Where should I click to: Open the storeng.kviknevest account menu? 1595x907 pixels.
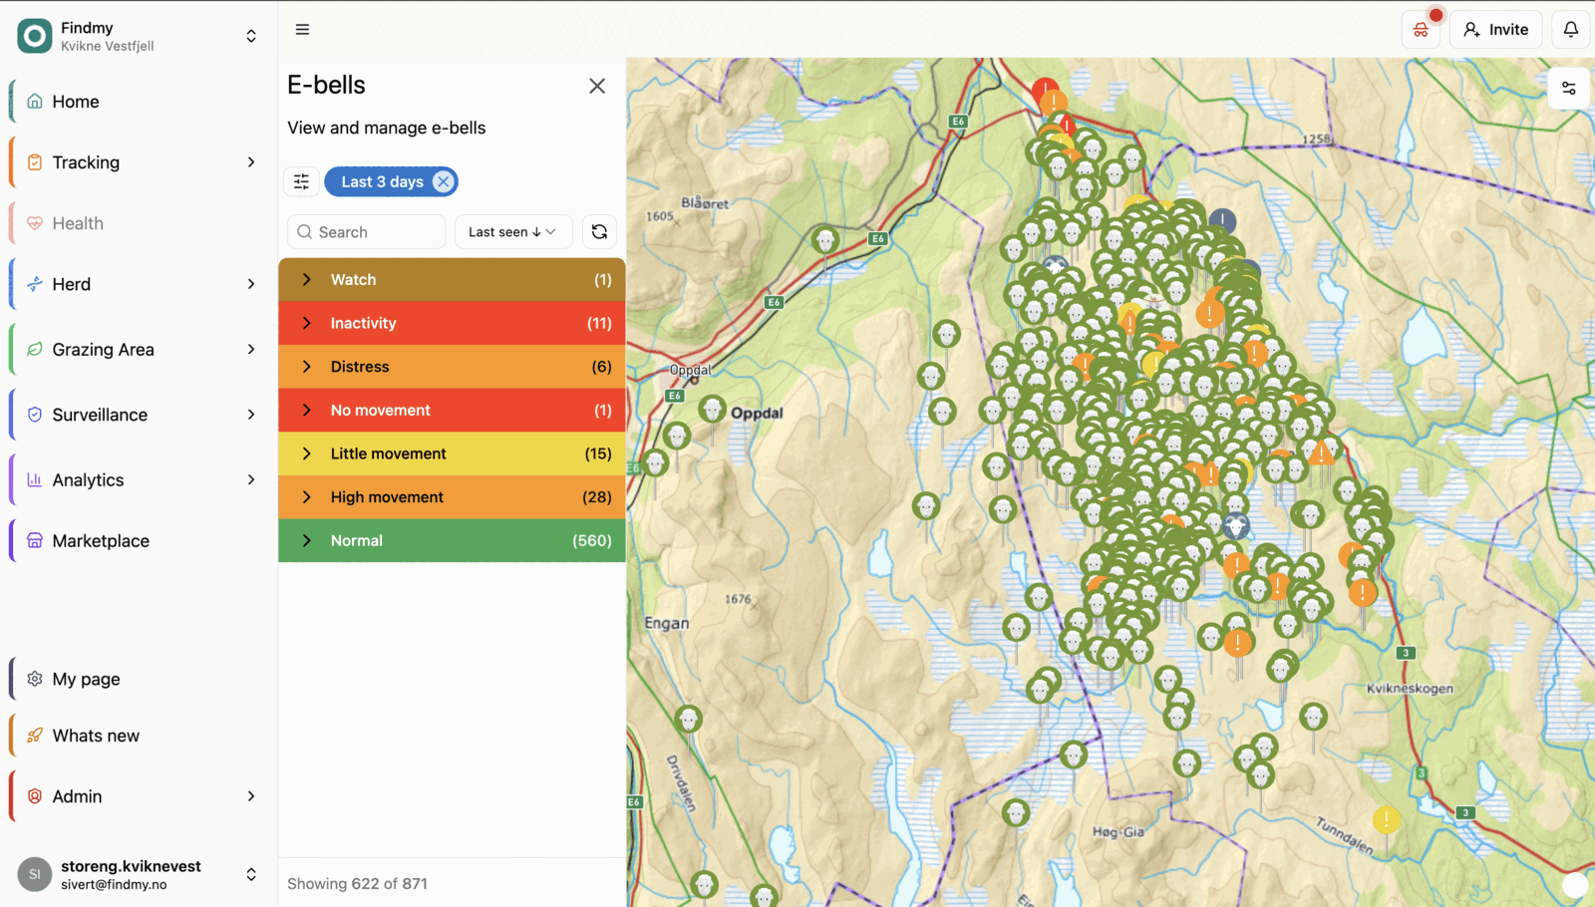[138, 874]
